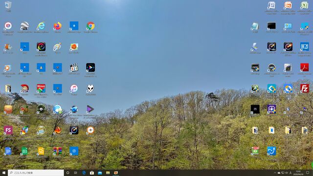Open the Internet Explorer desktop shortcut
This screenshot has height=176, width=313.
41,26
